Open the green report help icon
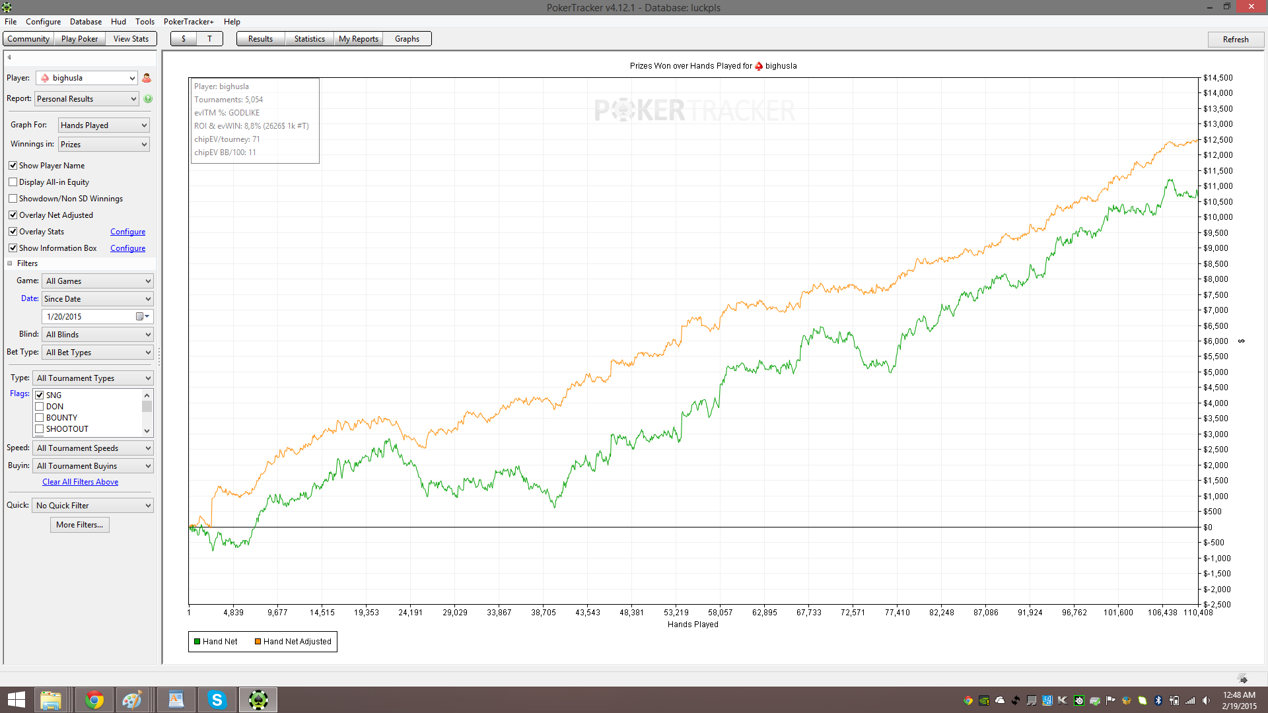1268x713 pixels. click(148, 99)
